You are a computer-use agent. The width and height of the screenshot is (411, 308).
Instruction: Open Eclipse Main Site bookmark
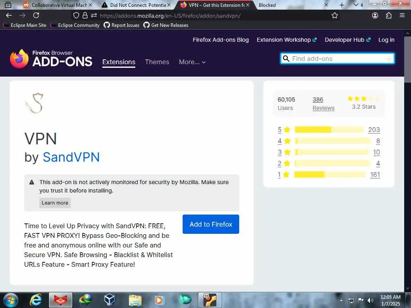[x=25, y=25]
